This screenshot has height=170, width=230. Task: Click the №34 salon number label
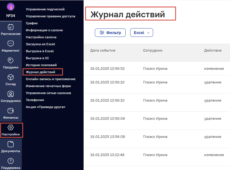coord(11,16)
